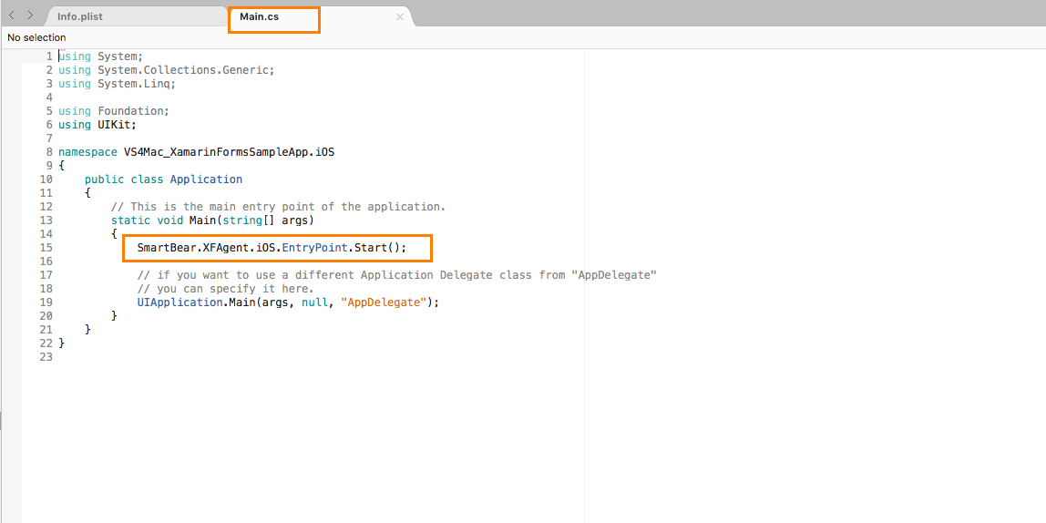Click UIApplication on line 19
The height and width of the screenshot is (523, 1046).
[x=179, y=303]
